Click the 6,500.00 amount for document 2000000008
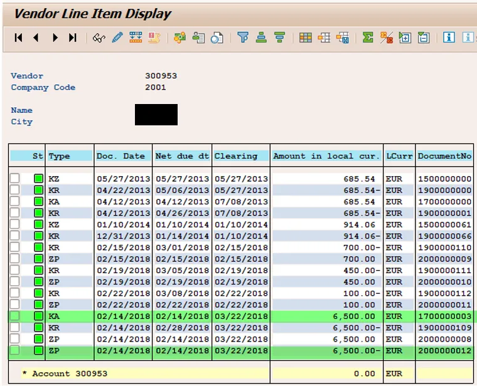 356,340
